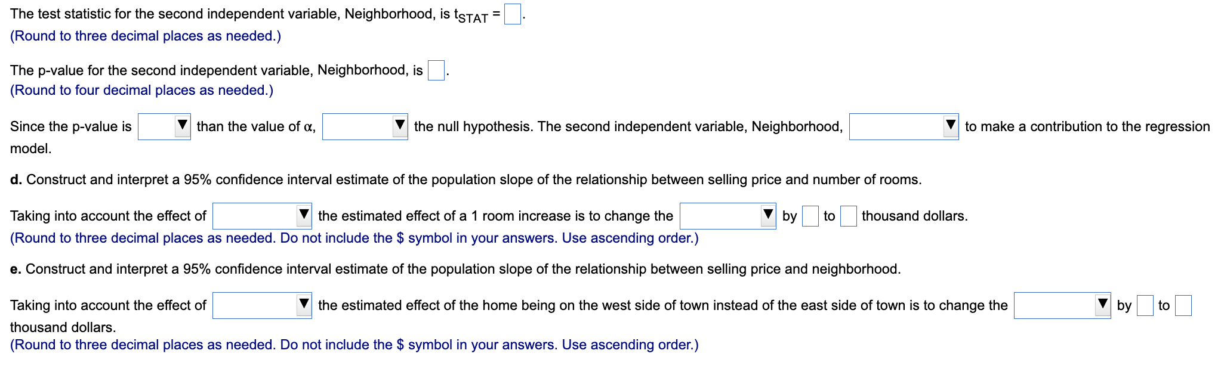The width and height of the screenshot is (1227, 372).
Task: Click the upper confidence bound box in part d
Action: [x=847, y=216]
